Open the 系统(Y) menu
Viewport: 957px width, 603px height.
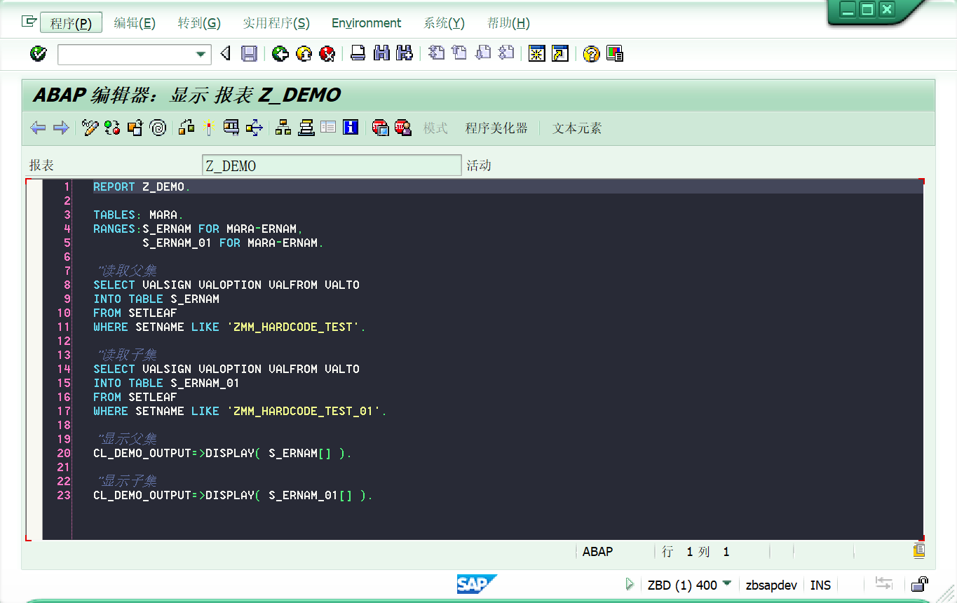443,22
